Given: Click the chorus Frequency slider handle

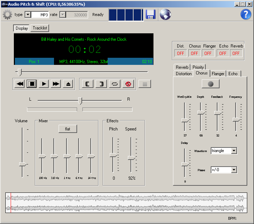Looking at the screenshot, I should tap(236, 119).
